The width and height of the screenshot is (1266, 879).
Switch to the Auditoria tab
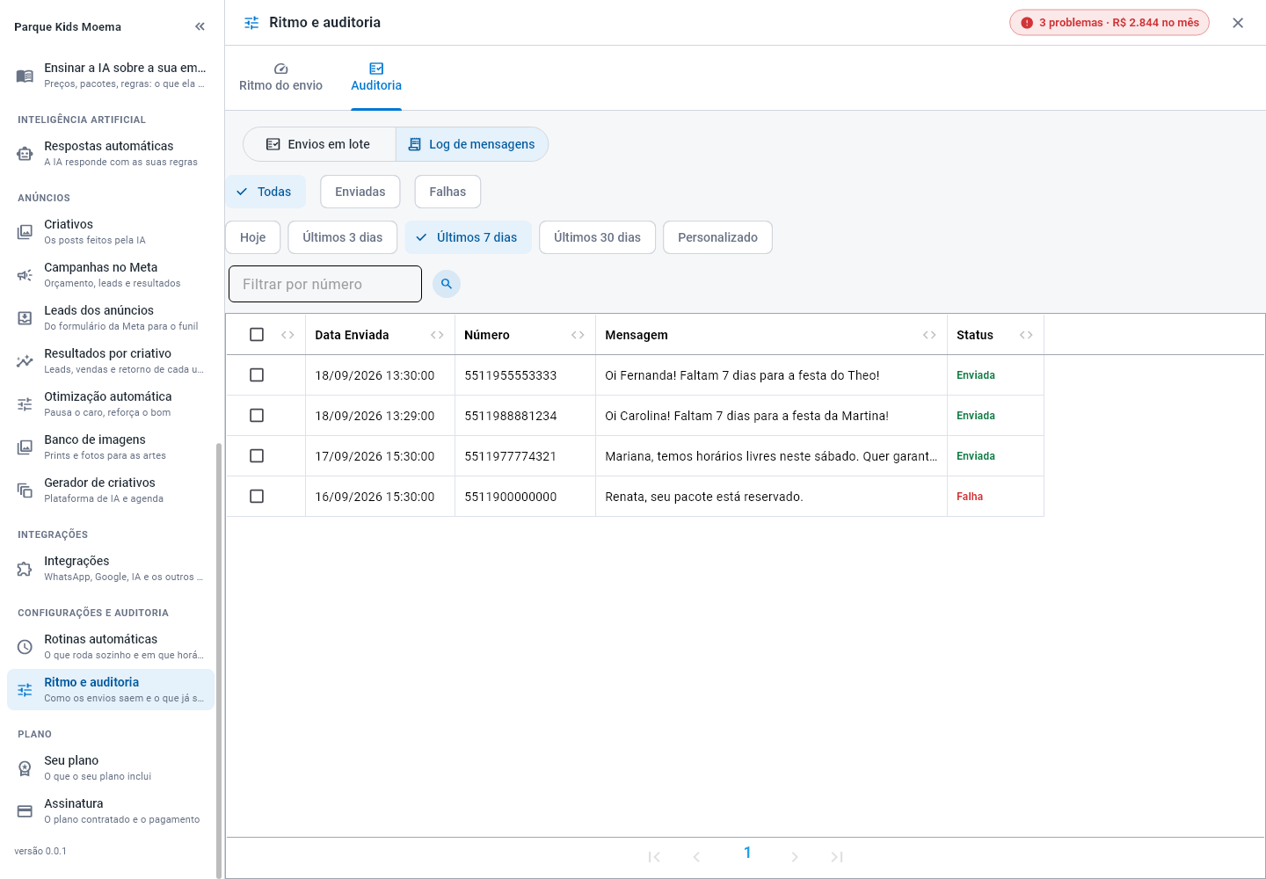[376, 77]
